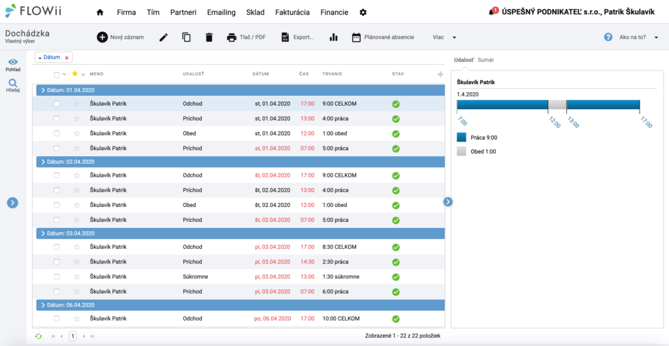Image resolution: width=669 pixels, height=346 pixels.
Task: Click the plus add column icon
Action: pyautogui.click(x=440, y=74)
